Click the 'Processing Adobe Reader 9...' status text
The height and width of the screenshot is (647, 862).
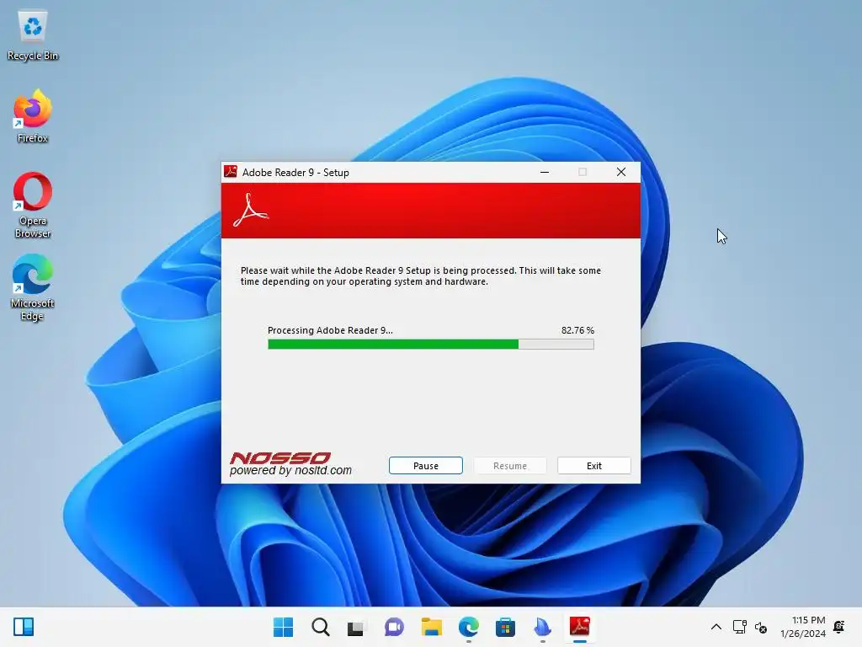330,330
